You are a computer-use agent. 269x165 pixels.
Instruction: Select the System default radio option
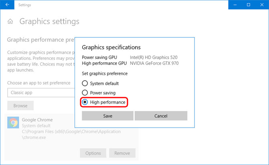click(85, 84)
